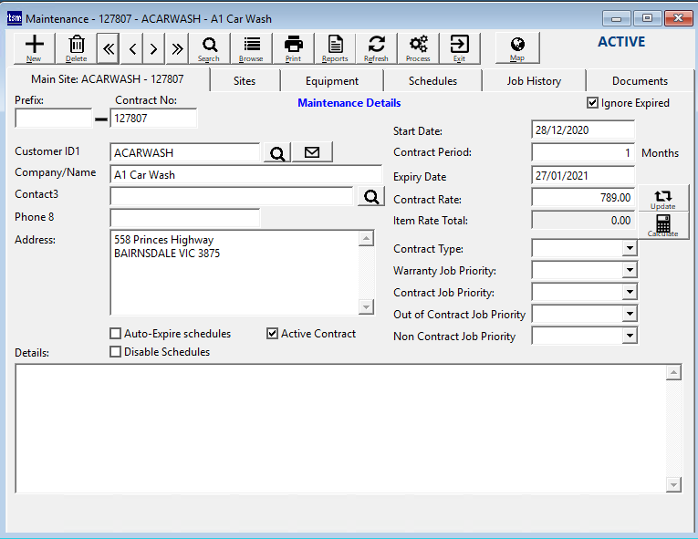
Task: Toggle the Ignore Expired checkbox
Action: pos(593,103)
